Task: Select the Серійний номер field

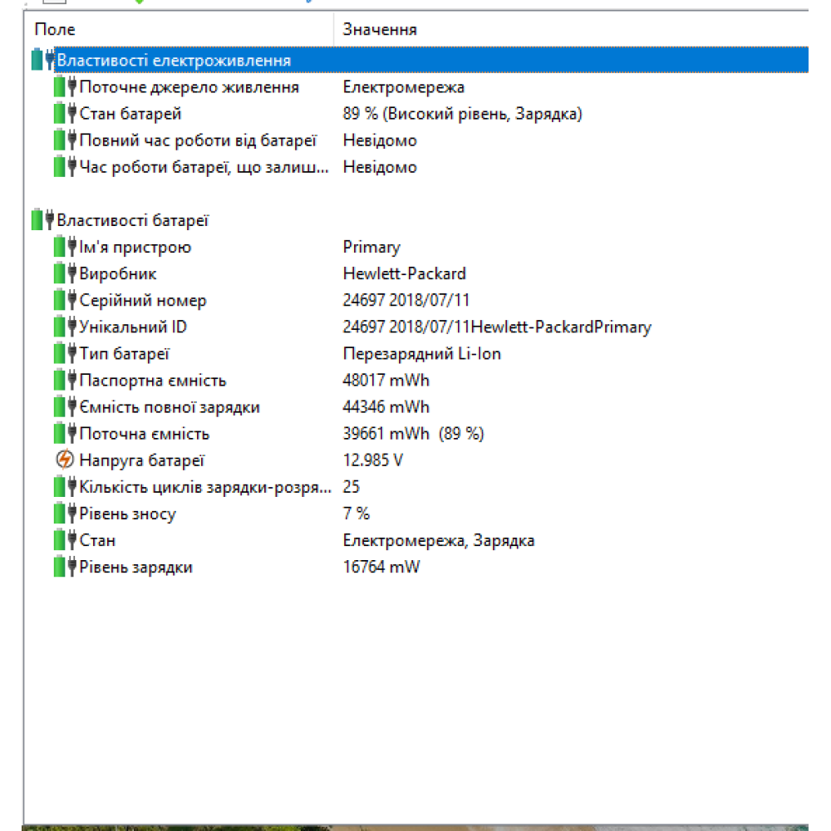Action: click(143, 301)
